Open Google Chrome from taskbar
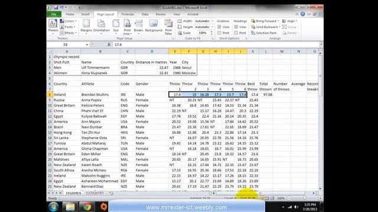Viewport: 378px width, 212px height. click(87, 207)
